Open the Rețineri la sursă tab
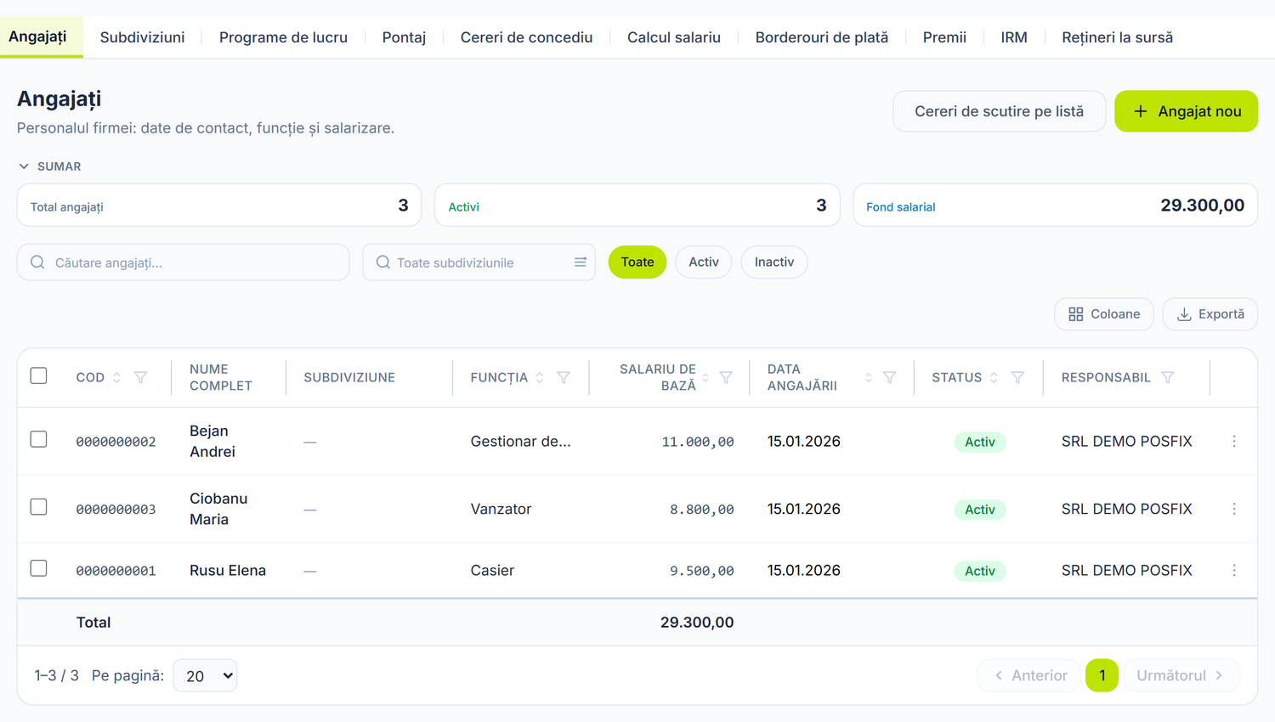The image size is (1275, 722). 1117,37
